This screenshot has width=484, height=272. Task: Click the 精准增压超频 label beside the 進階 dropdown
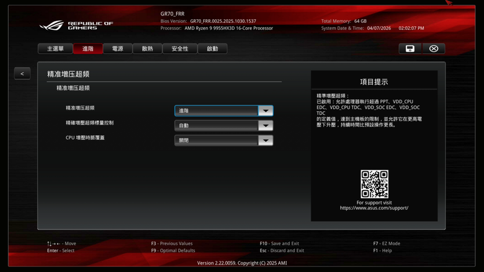click(x=80, y=108)
